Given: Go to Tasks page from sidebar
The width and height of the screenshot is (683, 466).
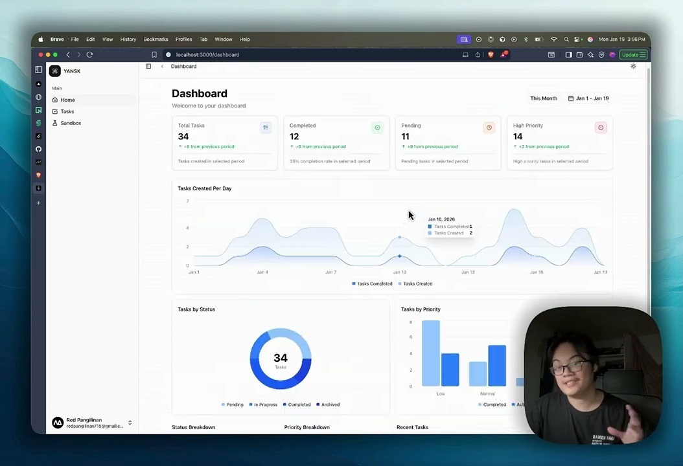Looking at the screenshot, I should (x=67, y=111).
